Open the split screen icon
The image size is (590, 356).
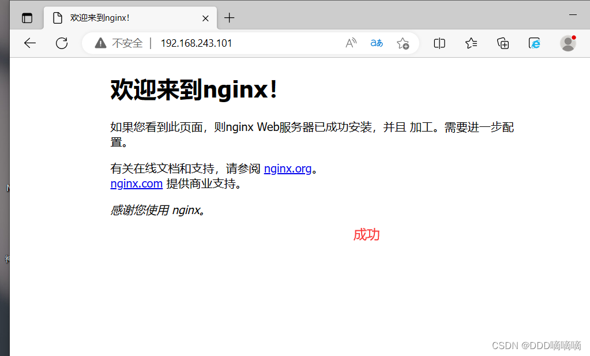pos(439,43)
